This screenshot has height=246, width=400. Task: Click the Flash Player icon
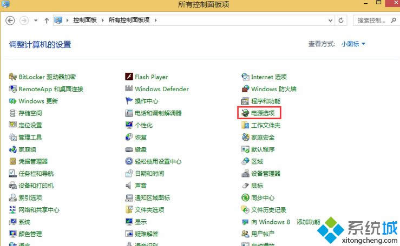tap(129, 77)
